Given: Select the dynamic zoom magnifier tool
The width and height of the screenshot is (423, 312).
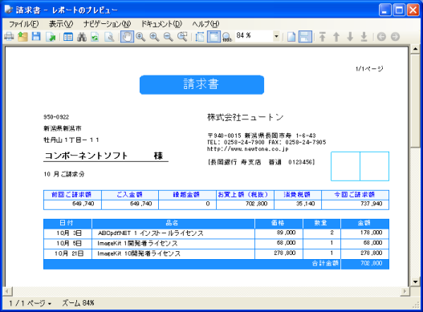Looking at the screenshot, I should (140, 37).
